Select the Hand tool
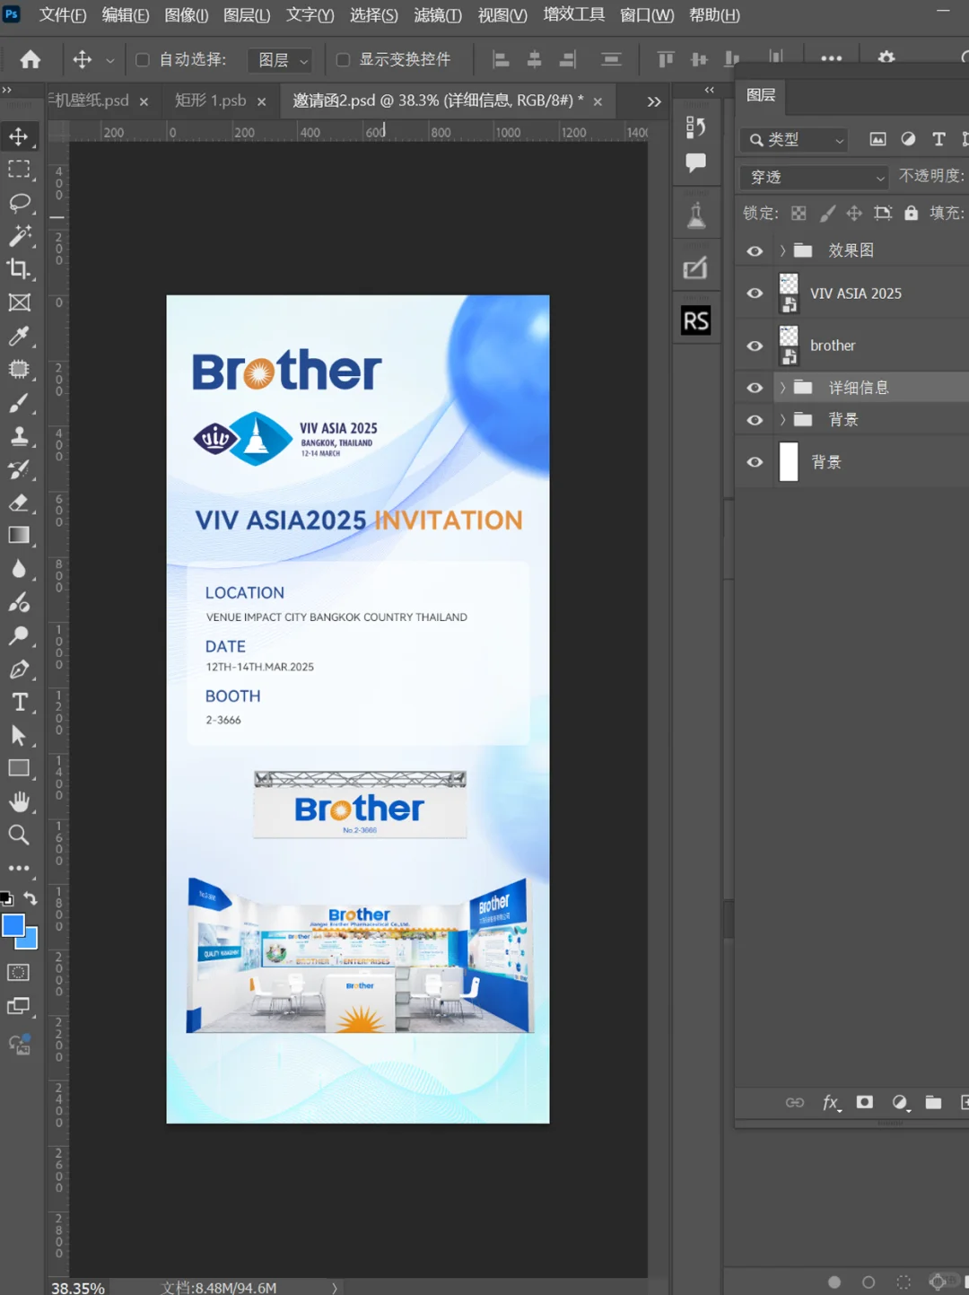The width and height of the screenshot is (969, 1295). (19, 801)
